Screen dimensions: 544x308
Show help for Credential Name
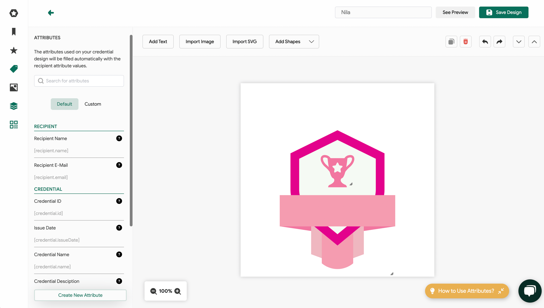[119, 254]
